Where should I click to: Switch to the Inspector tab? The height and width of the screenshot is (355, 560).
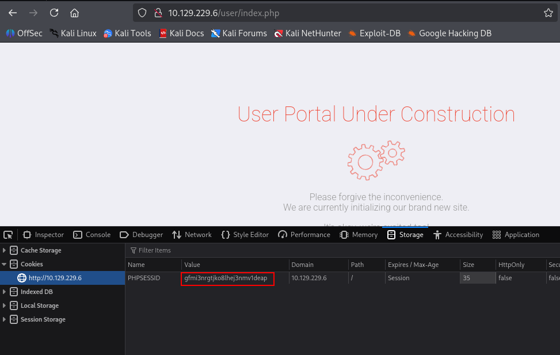click(43, 235)
